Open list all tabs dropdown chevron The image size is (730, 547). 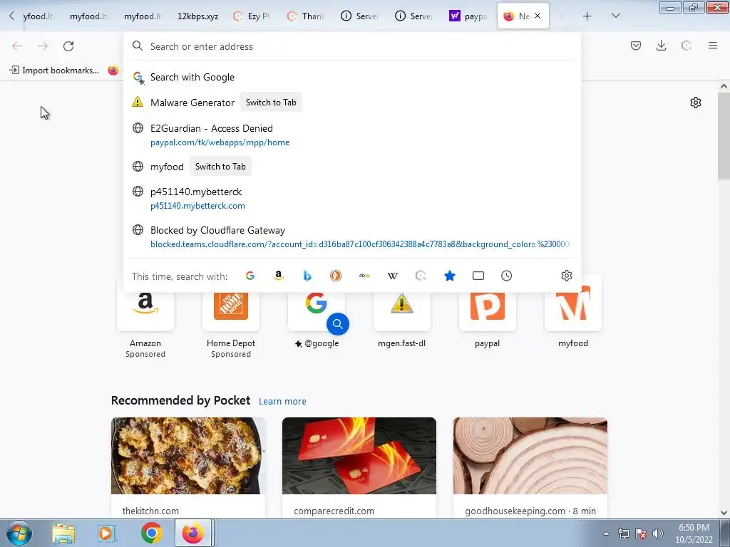[616, 16]
